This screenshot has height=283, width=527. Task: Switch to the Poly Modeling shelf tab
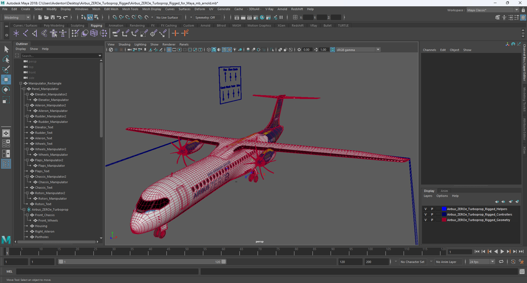[x=54, y=26]
